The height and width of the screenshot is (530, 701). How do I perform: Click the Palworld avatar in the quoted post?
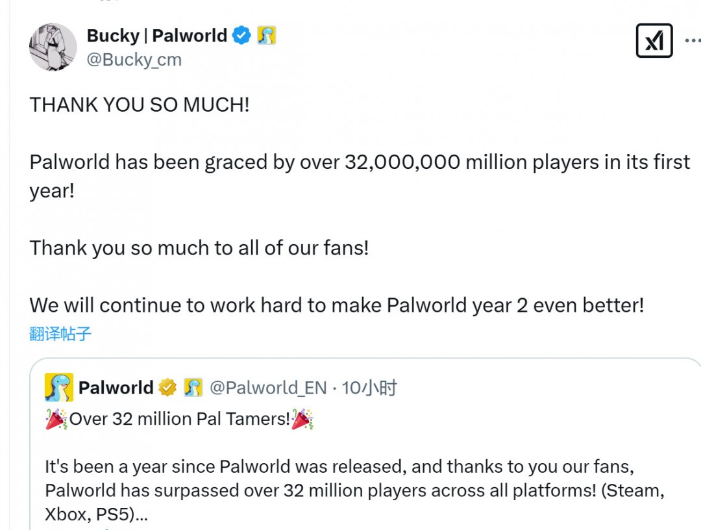59,388
